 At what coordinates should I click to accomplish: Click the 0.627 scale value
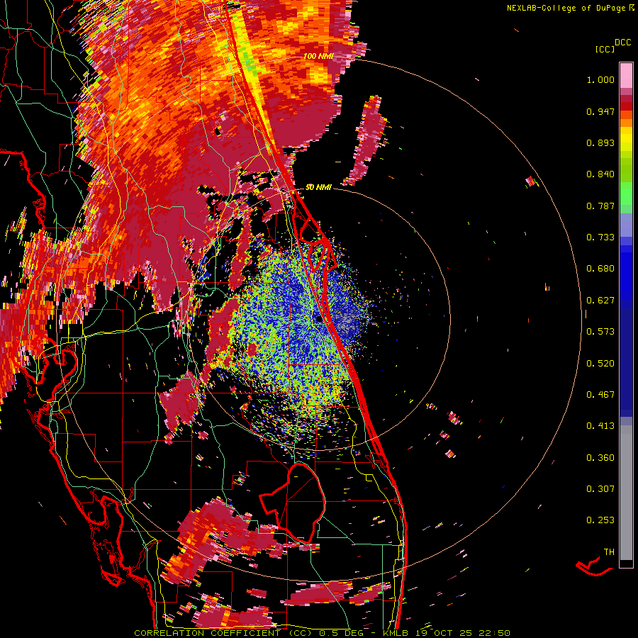[x=600, y=301]
